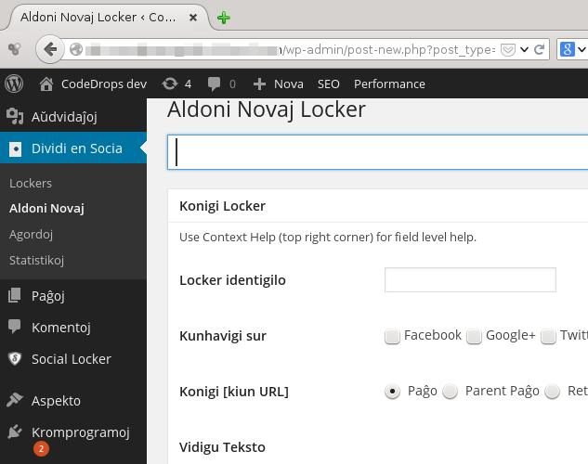Enable the Google+ sharing checkbox
This screenshot has width=588, height=464.
click(474, 336)
